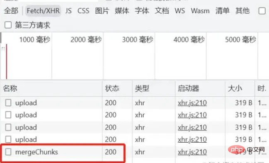Switch to the 文档 filter
This screenshot has height=163, width=269.
pos(162,11)
